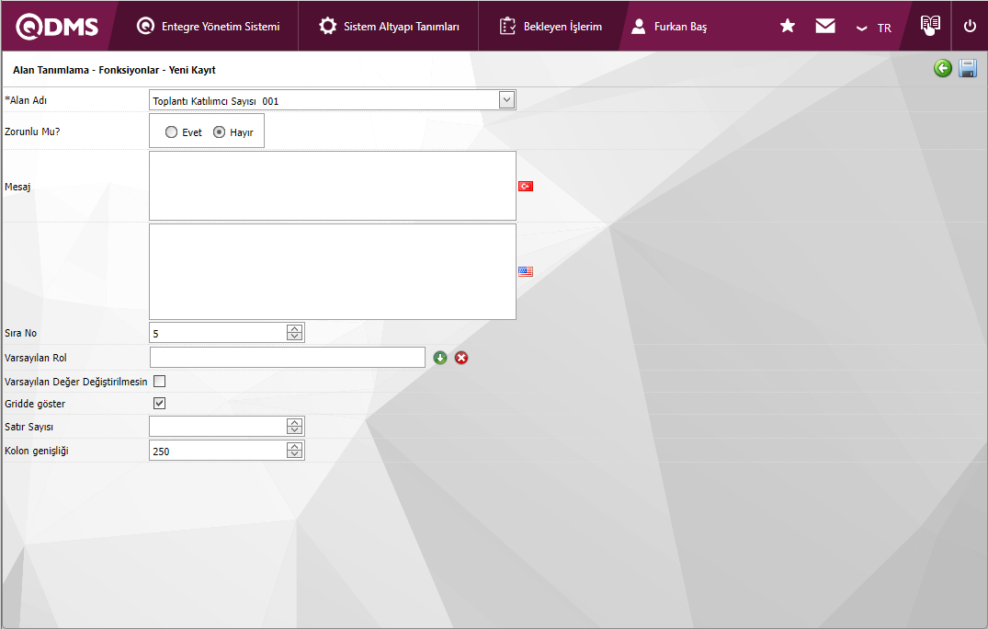This screenshot has height=629, width=988.
Task: Increase the Satır Sayısı value
Action: pos(294,422)
